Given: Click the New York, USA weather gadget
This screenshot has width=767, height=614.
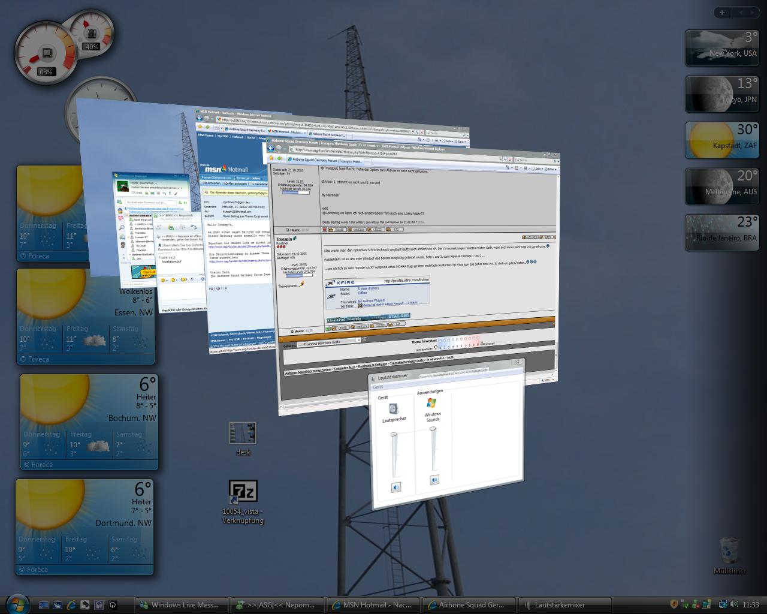Looking at the screenshot, I should tap(722, 47).
